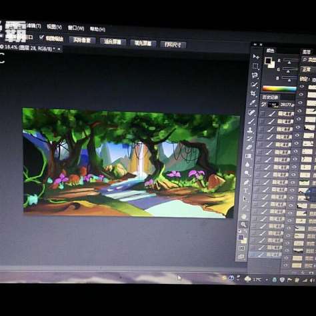
Task: Toggle the 细微缩放 checkbox
Action: [41, 37]
